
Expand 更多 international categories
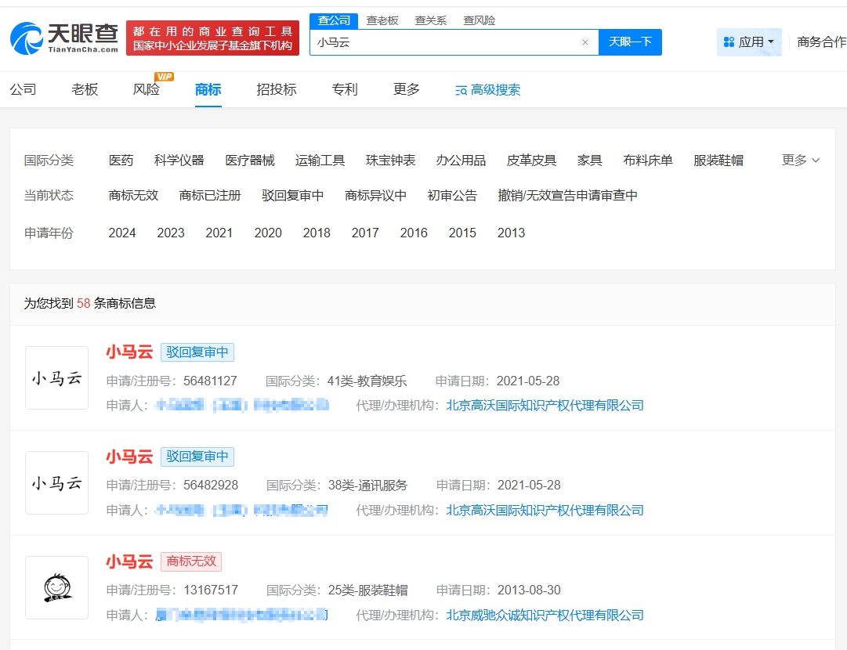801,160
